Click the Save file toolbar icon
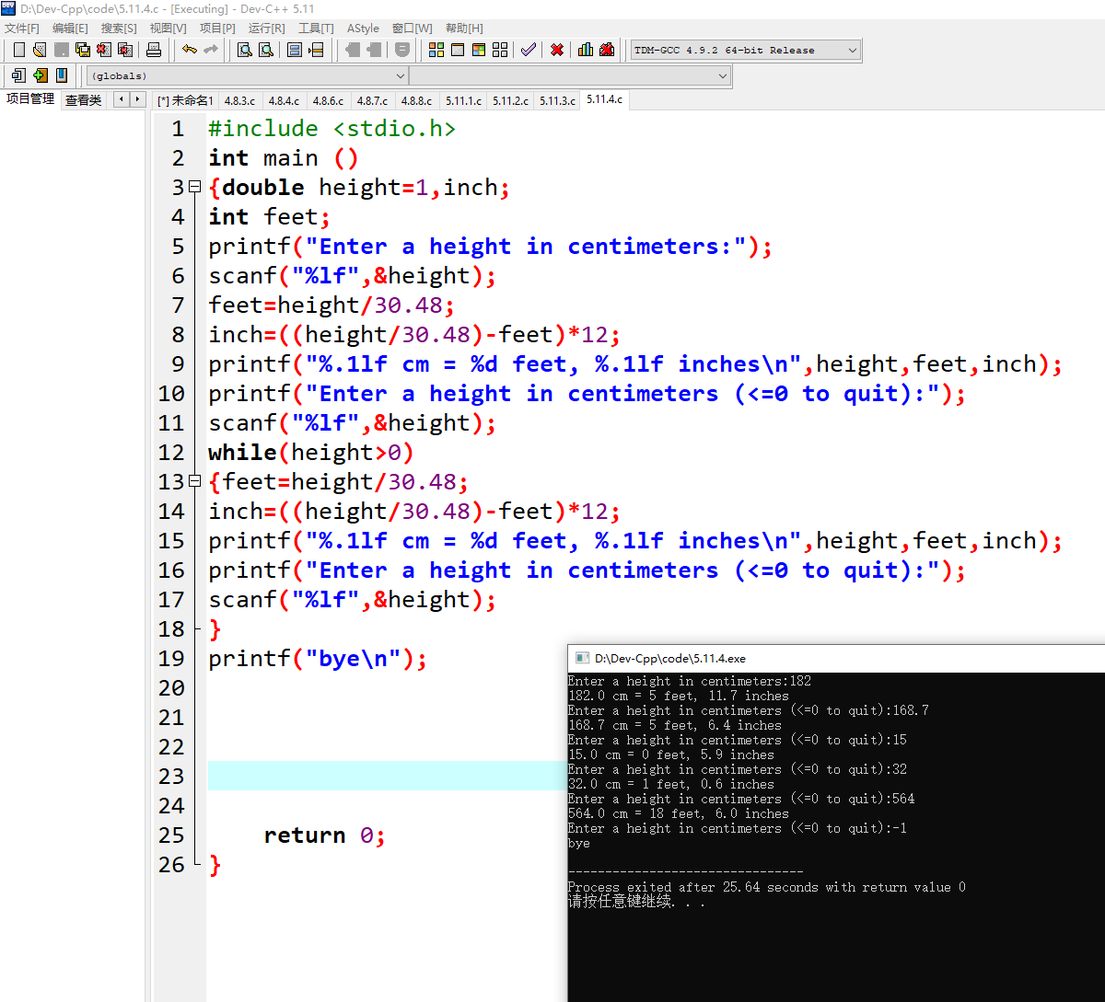The width and height of the screenshot is (1105, 1002). 61,50
